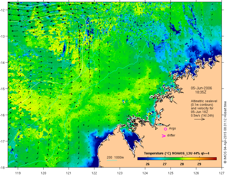Click longitude axis label '122'

[x=94, y=173]
